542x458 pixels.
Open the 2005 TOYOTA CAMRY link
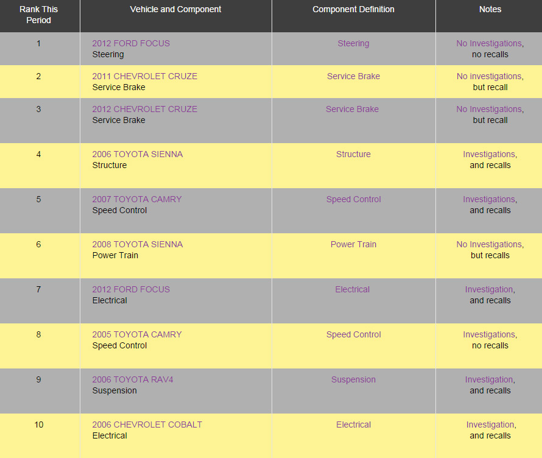(x=137, y=334)
